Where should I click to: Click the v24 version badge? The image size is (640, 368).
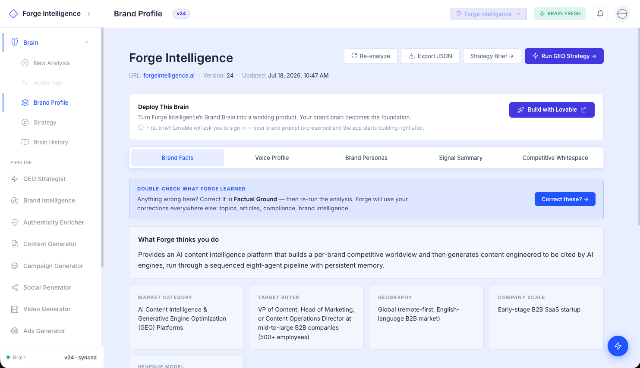tap(181, 14)
